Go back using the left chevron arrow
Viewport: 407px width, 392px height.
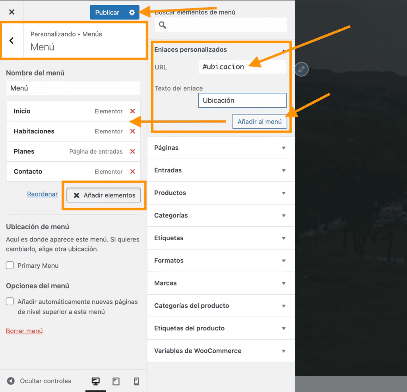pyautogui.click(x=12, y=41)
